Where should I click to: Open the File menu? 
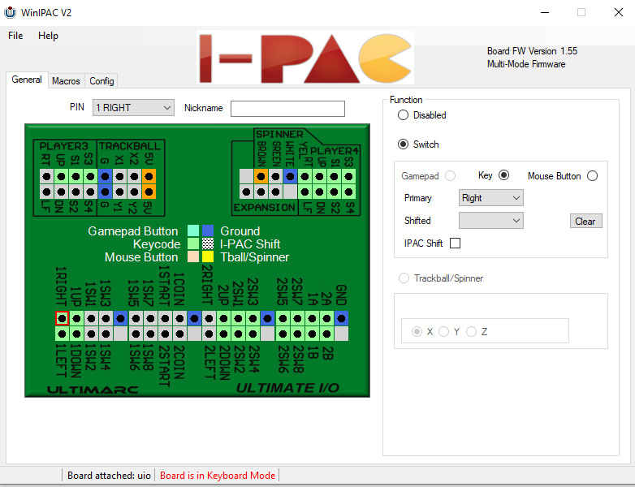(15, 36)
